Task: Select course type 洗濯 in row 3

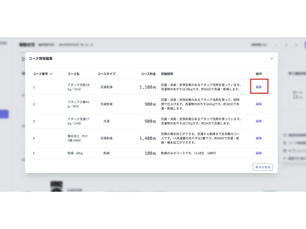Action: pos(106,121)
